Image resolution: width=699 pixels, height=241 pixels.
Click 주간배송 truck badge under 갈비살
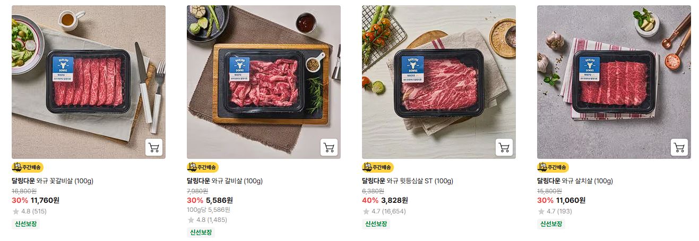[203, 167]
